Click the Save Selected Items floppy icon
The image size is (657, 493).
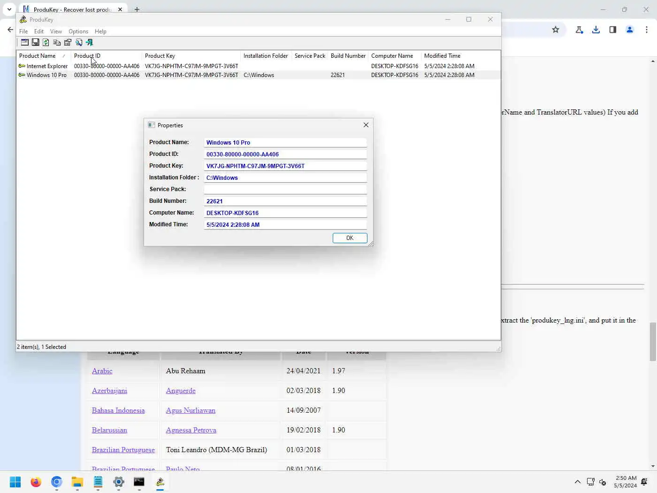[35, 42]
